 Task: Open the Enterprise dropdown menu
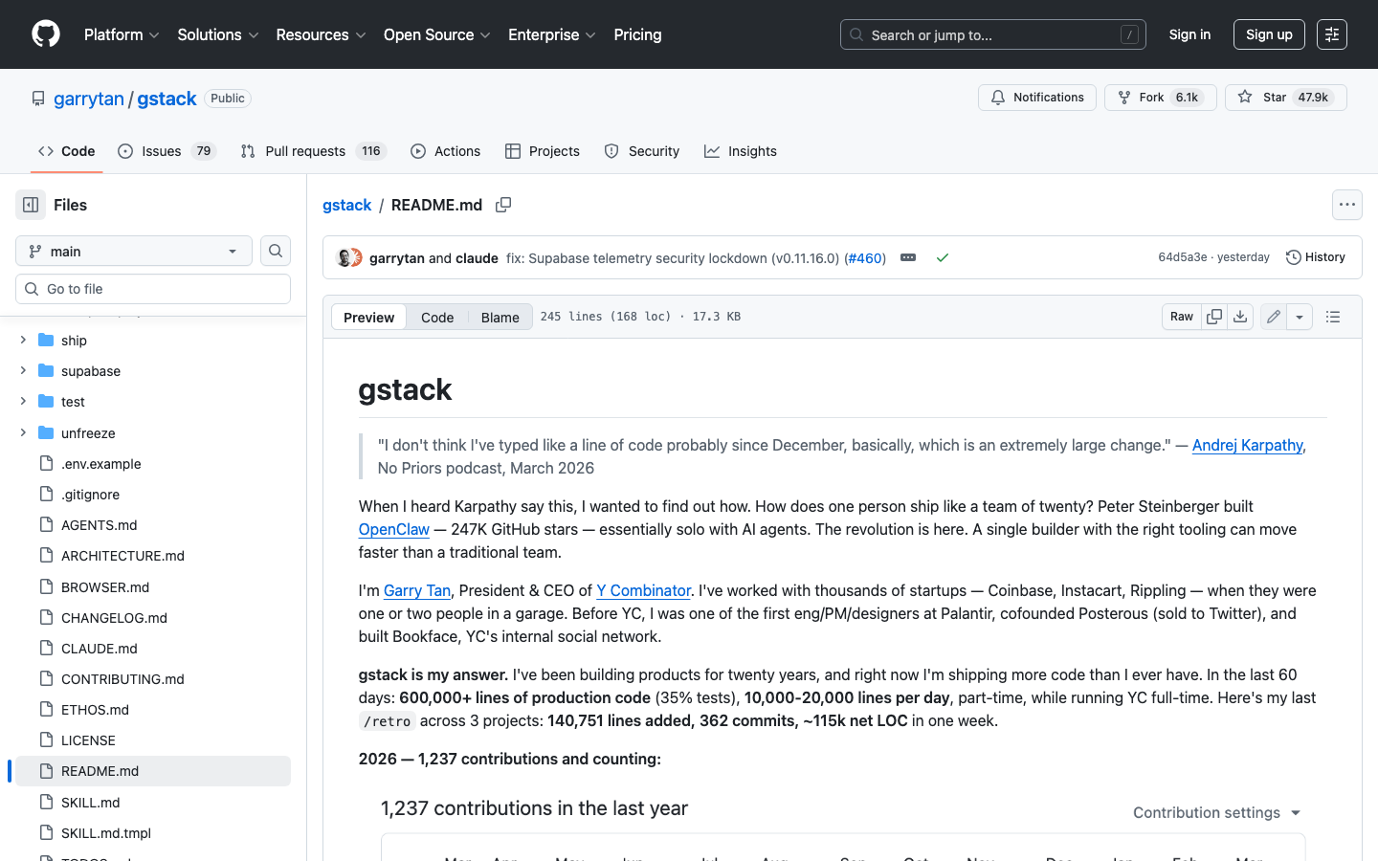(552, 34)
